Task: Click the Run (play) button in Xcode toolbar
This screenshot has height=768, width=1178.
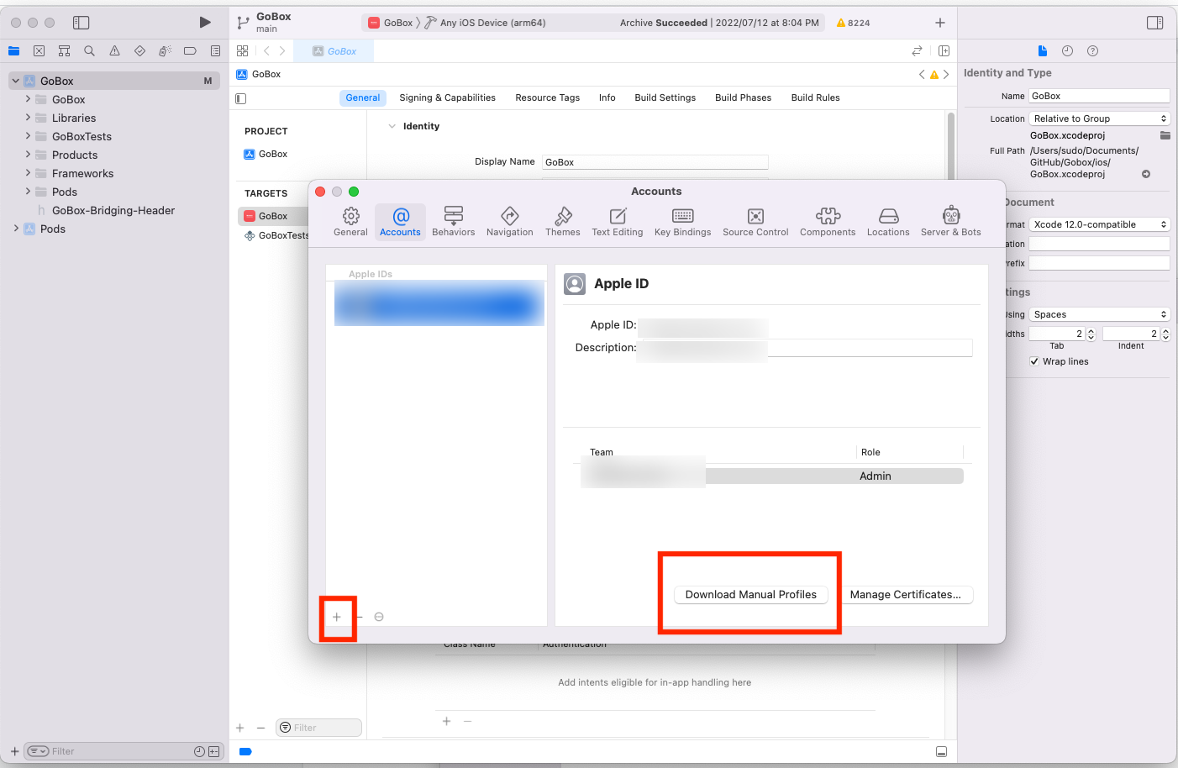Action: click(205, 23)
